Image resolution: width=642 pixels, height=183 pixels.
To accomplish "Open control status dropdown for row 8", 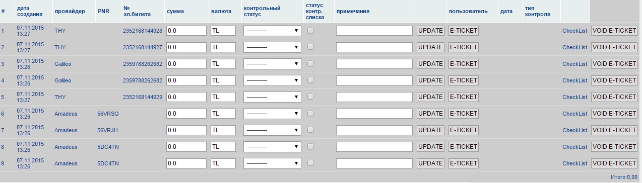I will click(272, 147).
